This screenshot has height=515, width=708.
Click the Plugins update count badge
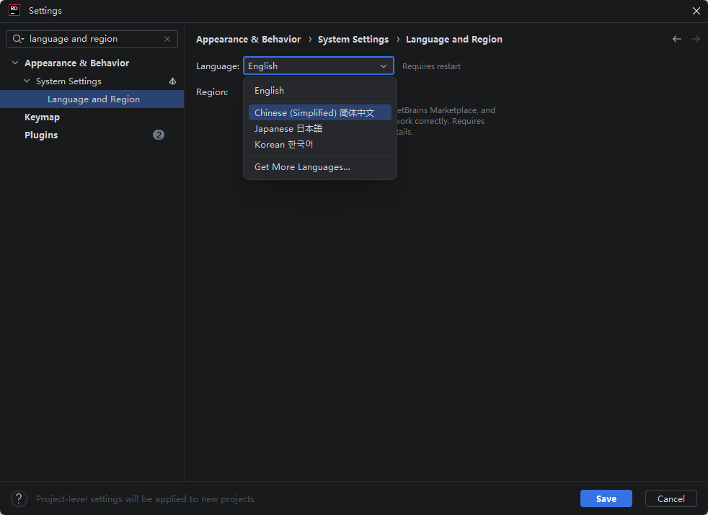(x=159, y=135)
